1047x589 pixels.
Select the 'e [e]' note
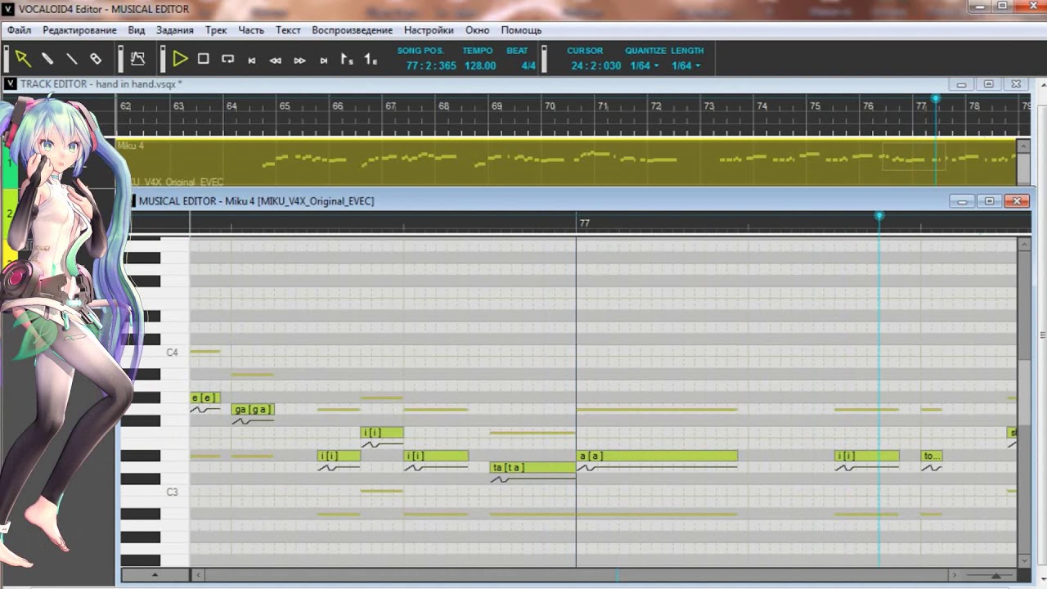point(205,398)
